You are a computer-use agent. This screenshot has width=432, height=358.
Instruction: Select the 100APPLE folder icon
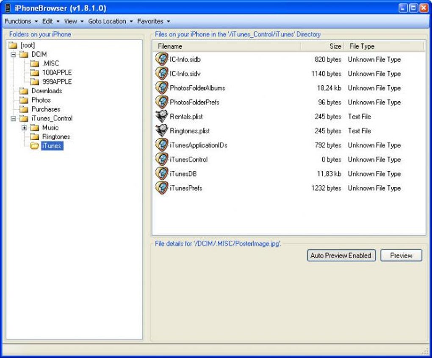click(x=35, y=73)
